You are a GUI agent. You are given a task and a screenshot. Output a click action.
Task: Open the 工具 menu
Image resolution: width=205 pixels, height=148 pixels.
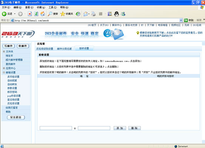[x=53, y=7]
